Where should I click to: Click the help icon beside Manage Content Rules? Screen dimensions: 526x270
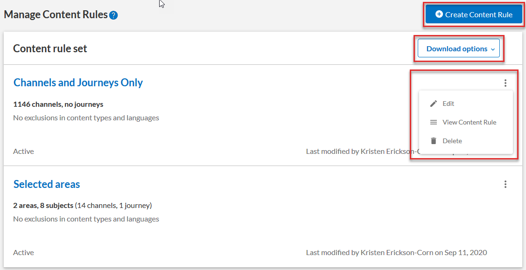pyautogui.click(x=113, y=15)
